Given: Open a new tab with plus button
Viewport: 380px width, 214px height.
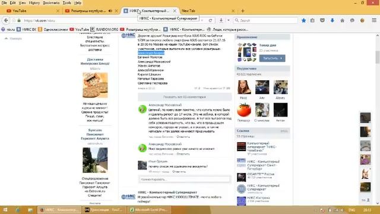Looking at the screenshot, I should click(243, 11).
